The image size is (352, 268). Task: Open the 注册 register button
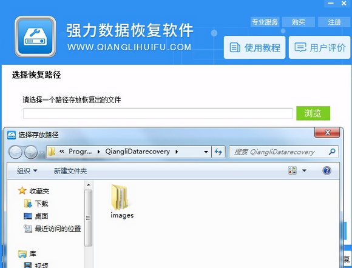334,22
